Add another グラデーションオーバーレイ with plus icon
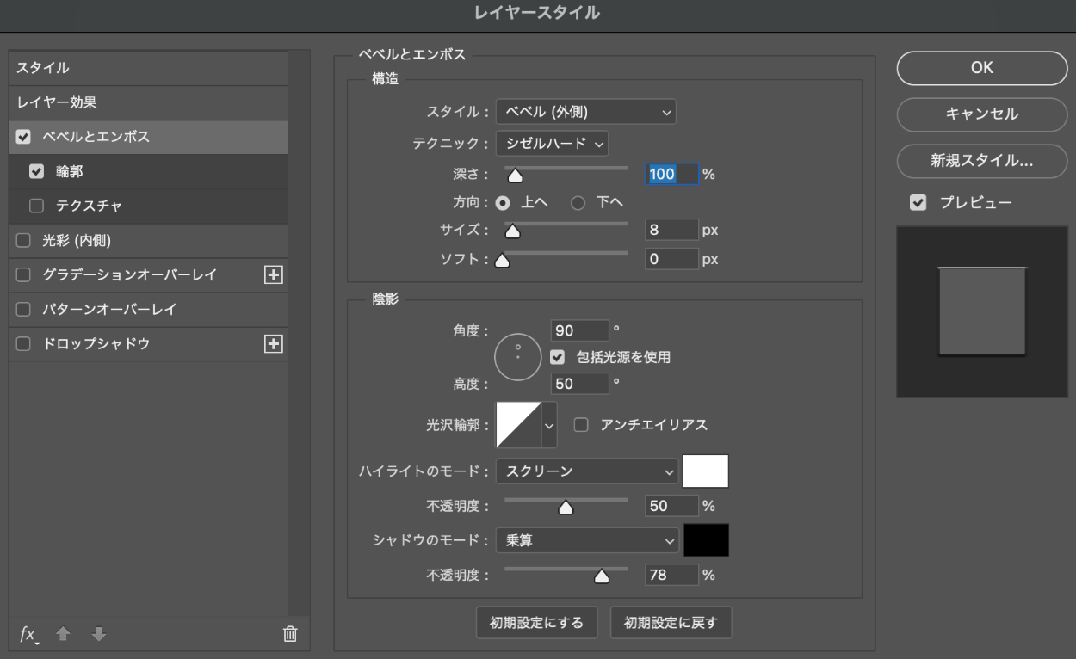Screen dimensions: 1076x659 [273, 274]
